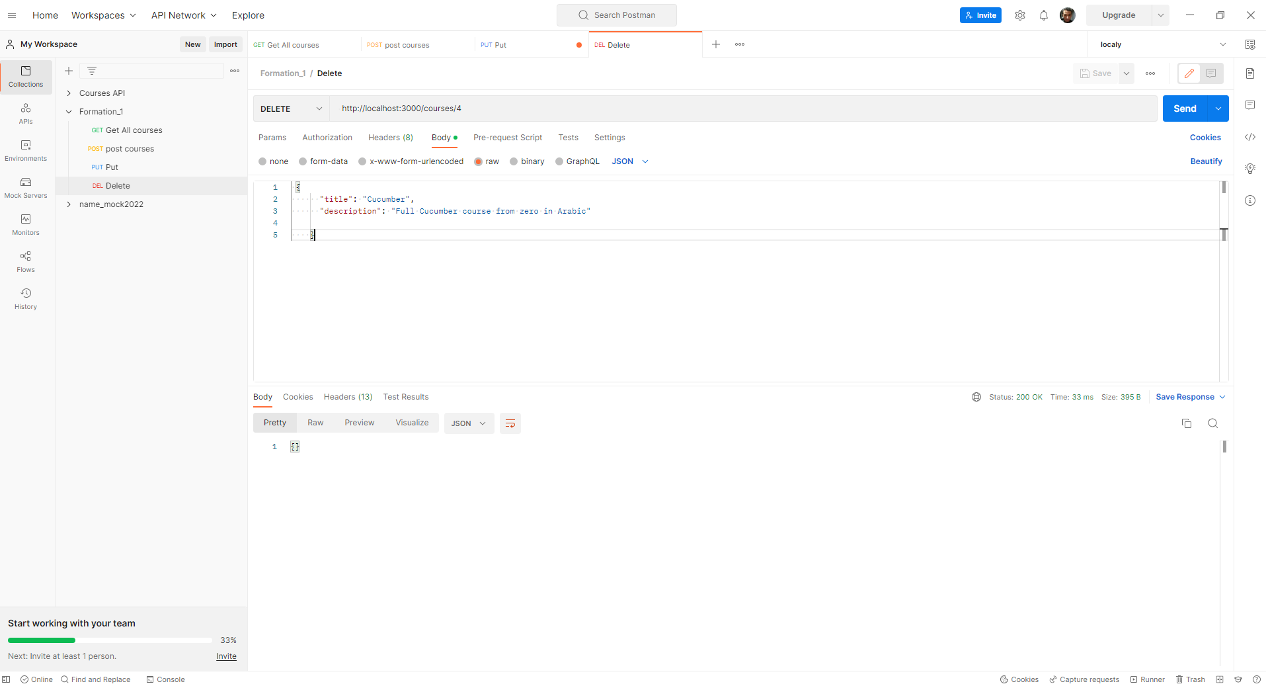The height and width of the screenshot is (686, 1266).
Task: Open the Runner from the status bar
Action: (x=1147, y=679)
